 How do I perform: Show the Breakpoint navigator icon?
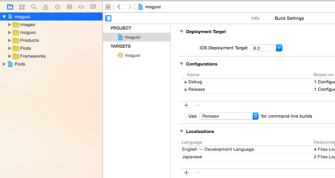pos(81,7)
